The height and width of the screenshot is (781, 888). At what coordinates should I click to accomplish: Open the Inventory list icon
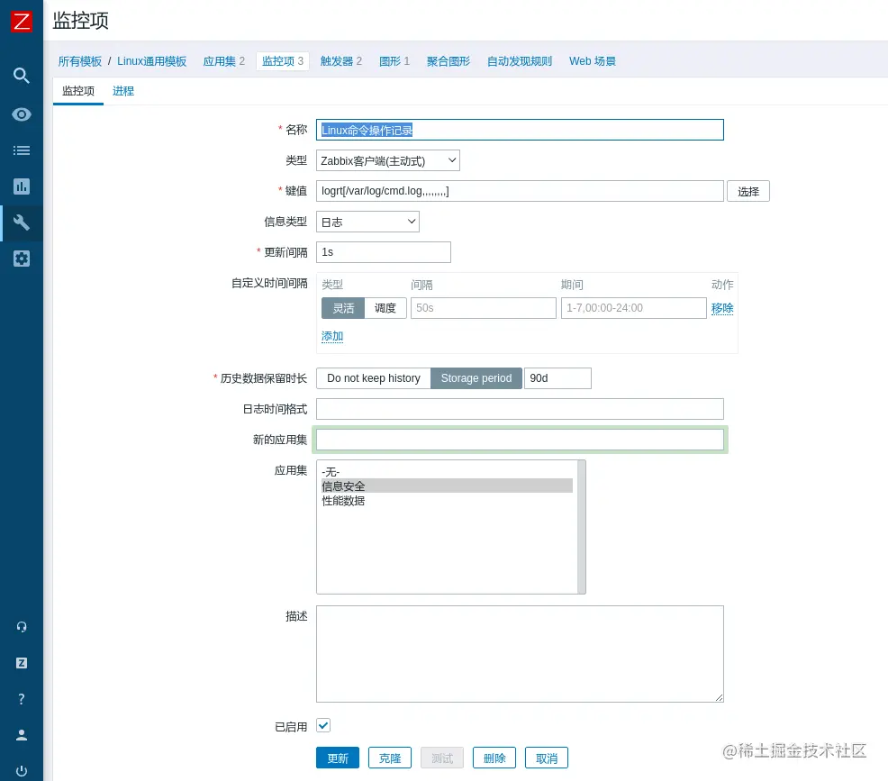[21, 150]
